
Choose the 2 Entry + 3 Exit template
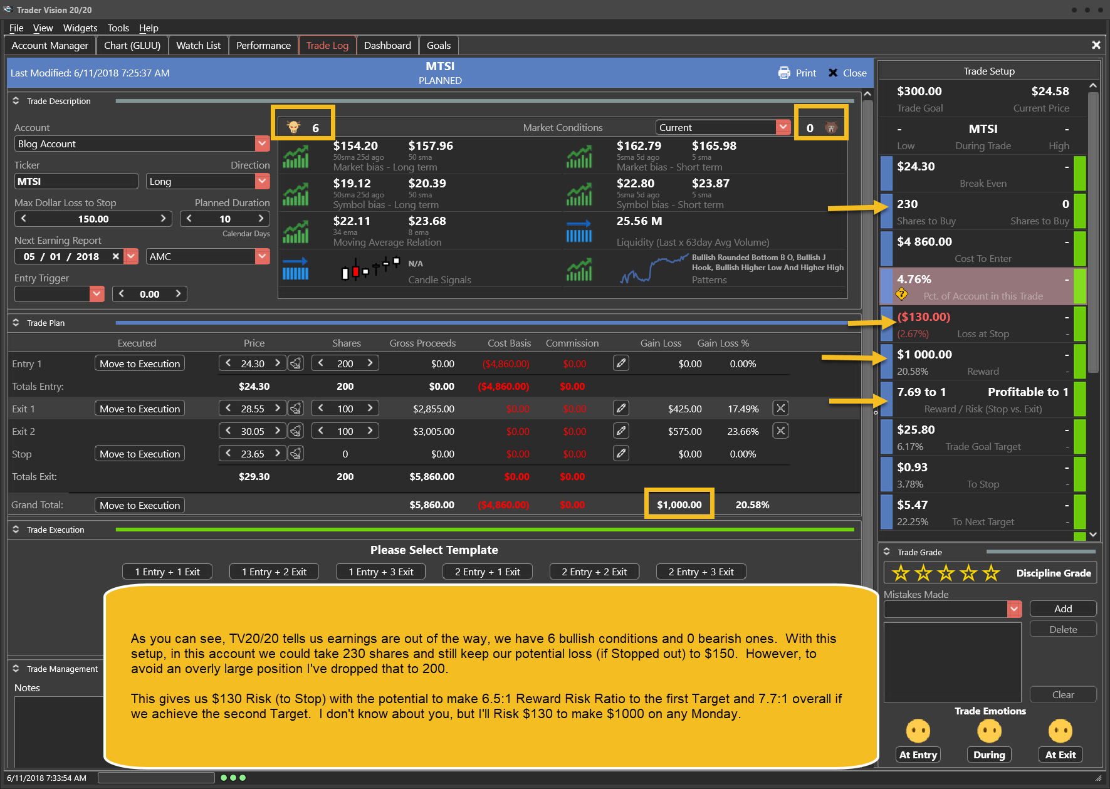pos(701,572)
